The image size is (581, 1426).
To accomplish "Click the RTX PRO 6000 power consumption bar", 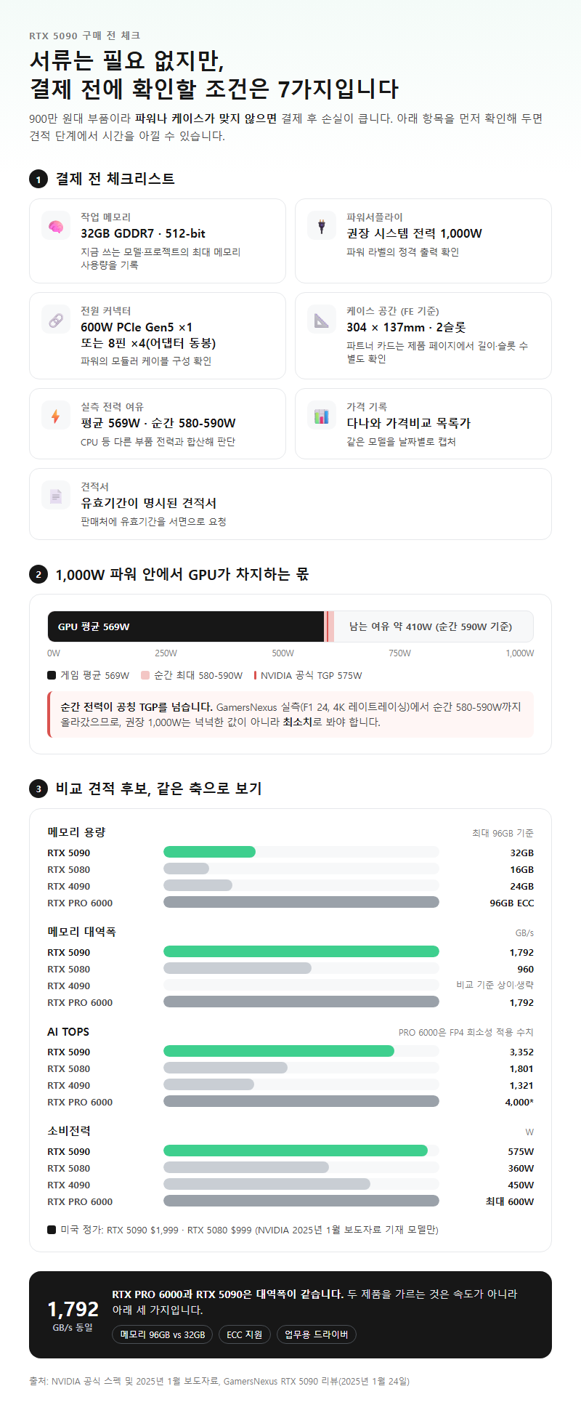I will pos(301,1201).
